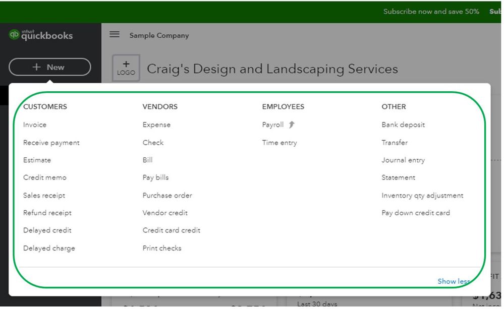Click the VENDORS column heading
504x309 pixels.
(160, 107)
